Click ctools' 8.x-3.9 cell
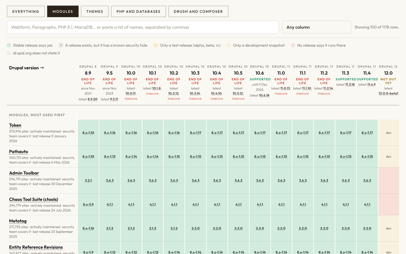The image size is (406, 254). click(88, 205)
